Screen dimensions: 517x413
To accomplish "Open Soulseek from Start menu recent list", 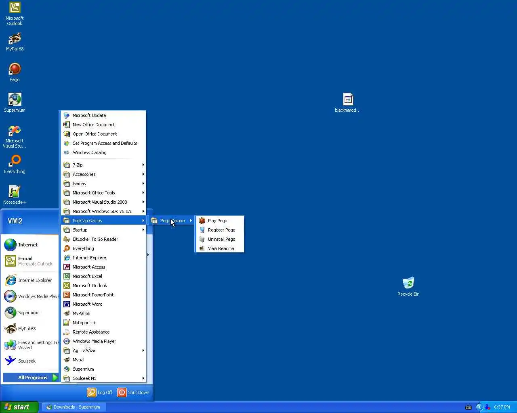I will tap(31, 361).
